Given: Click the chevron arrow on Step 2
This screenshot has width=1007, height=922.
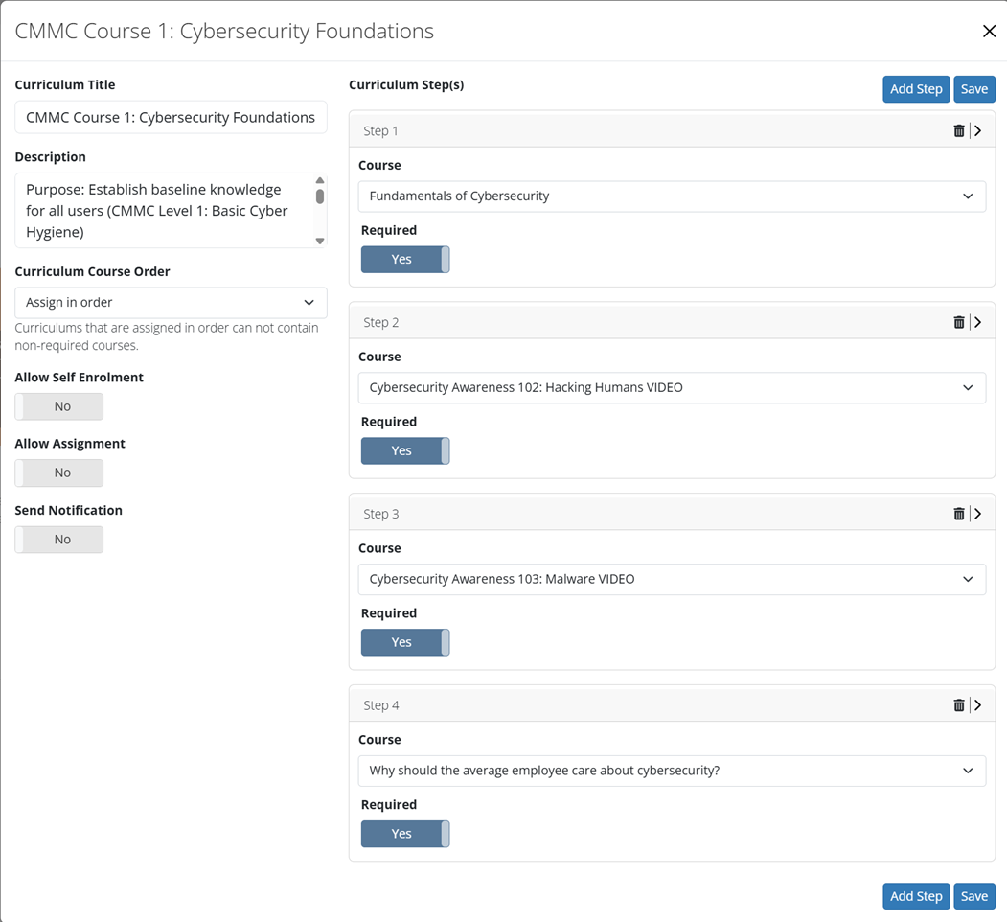Looking at the screenshot, I should (x=977, y=323).
